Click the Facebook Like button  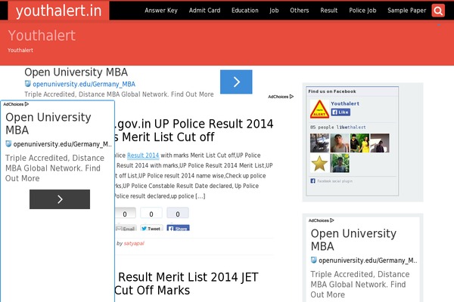(x=340, y=112)
